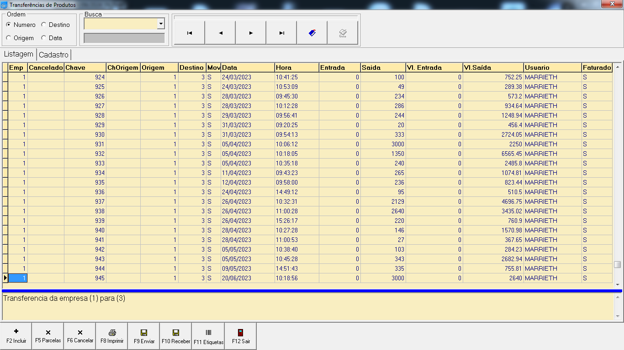Click the date cell 09/05/2023
Image resolution: width=624 pixels, height=350 pixels.
point(248,268)
